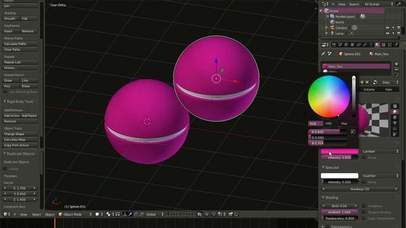Viewport: 406px width, 228px height.
Task: Toggle Lamp visibility eye in outliner
Action: [x=388, y=34]
